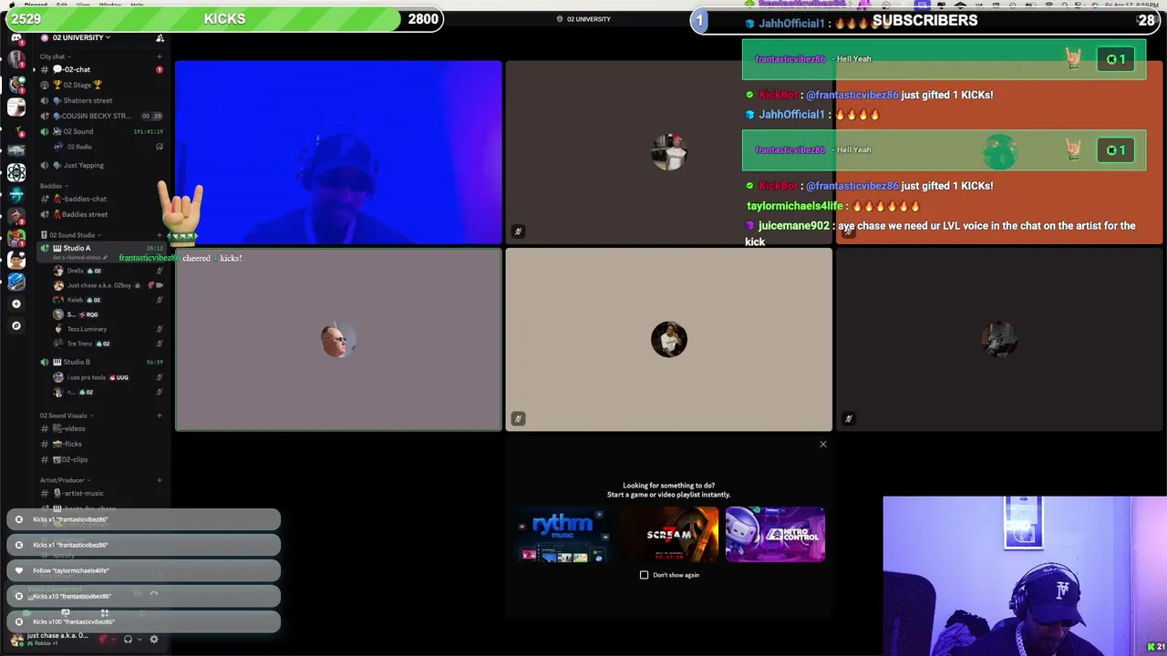Toggle microphone mute in user panel

(103, 640)
